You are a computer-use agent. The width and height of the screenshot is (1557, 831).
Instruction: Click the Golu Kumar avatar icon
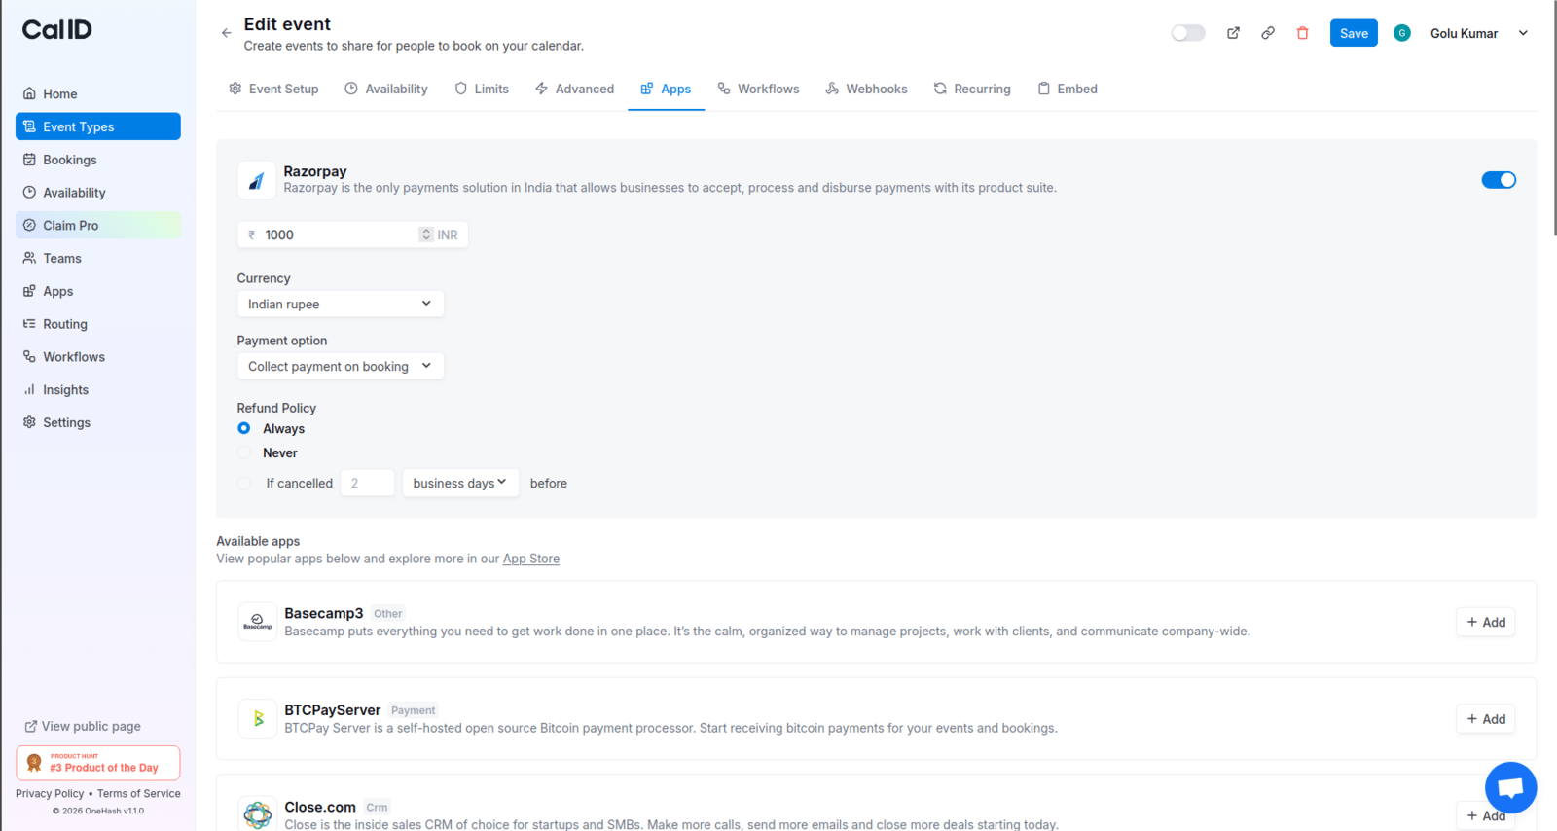click(1402, 33)
